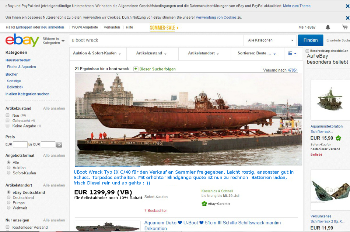350x232 pixels.
Task: Close the cookie notice banner
Action: pos(347,18)
